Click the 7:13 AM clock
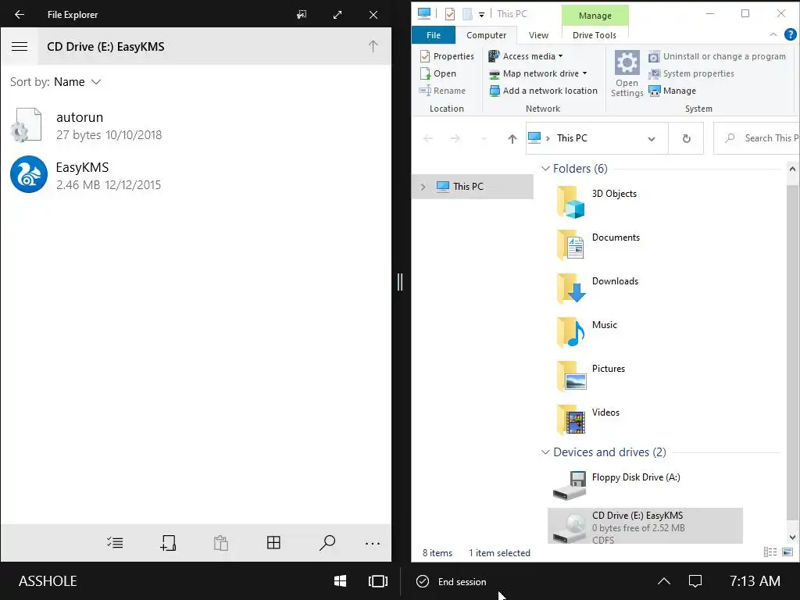The width and height of the screenshot is (800, 600). coord(755,581)
